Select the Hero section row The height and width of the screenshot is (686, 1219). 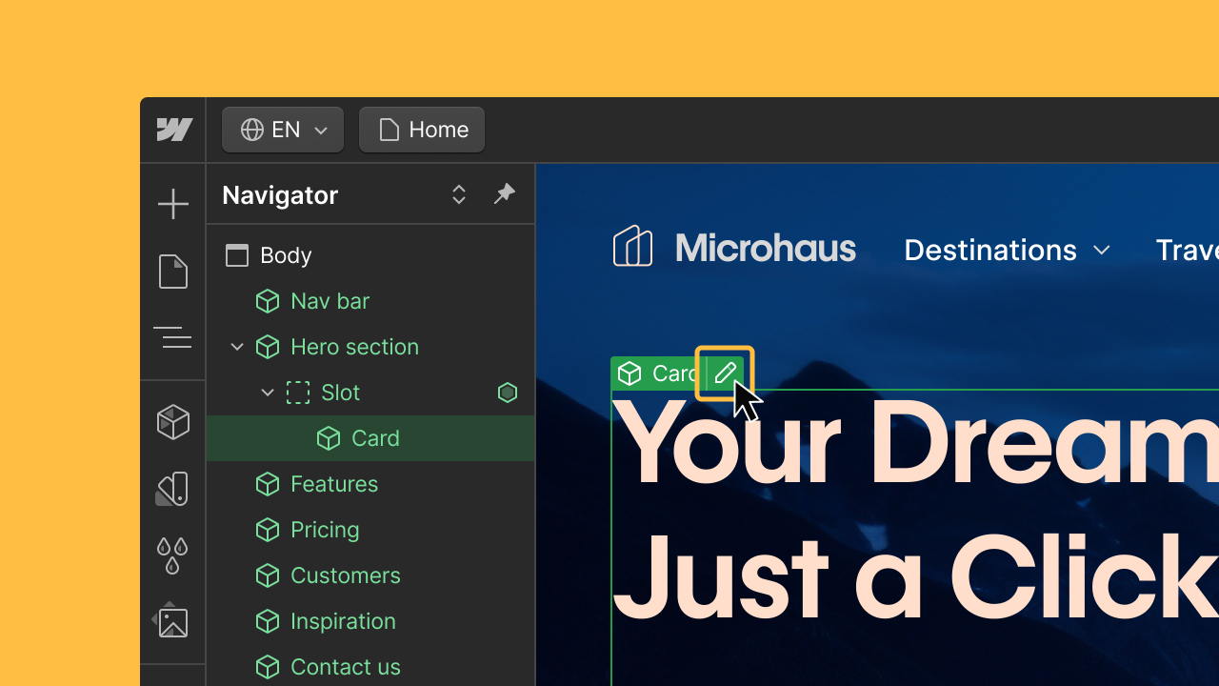coord(370,347)
